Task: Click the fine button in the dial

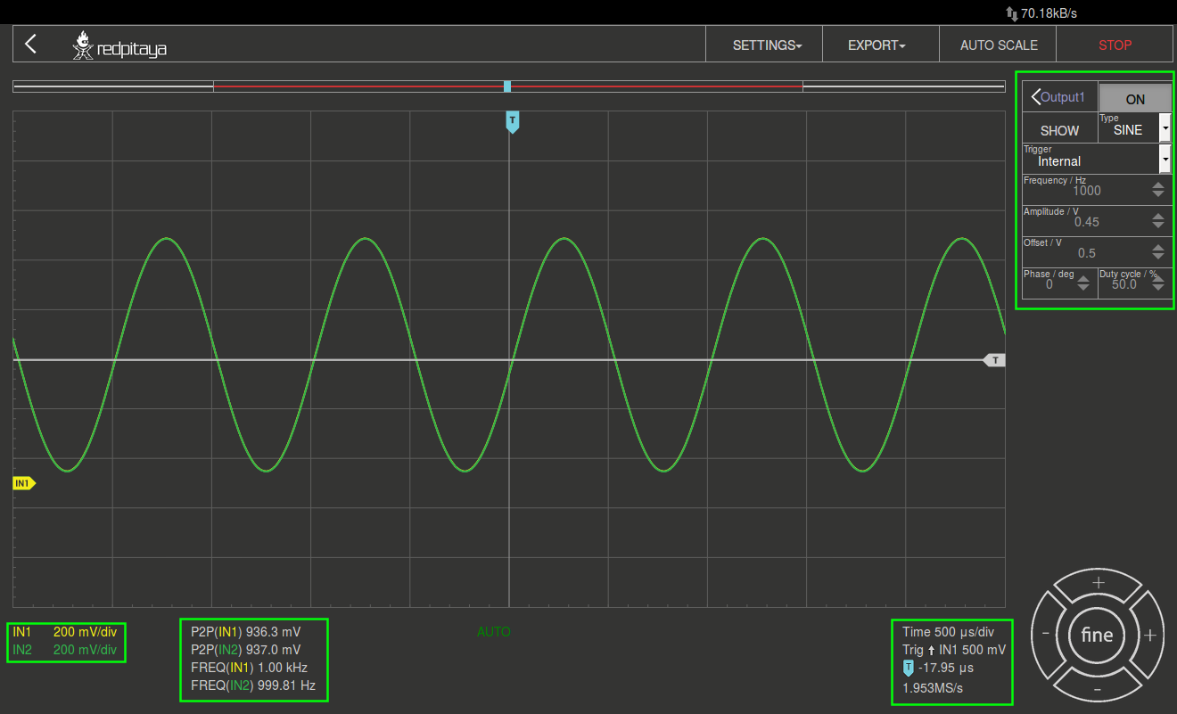Action: click(x=1097, y=635)
